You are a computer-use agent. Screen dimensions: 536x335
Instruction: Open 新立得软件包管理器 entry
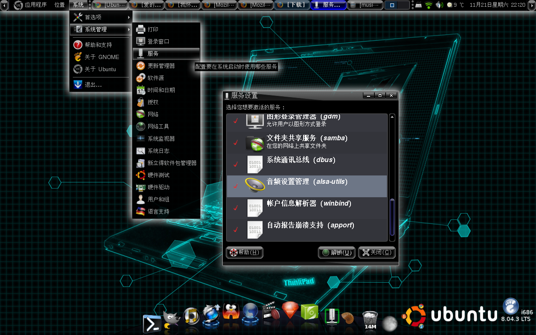click(166, 163)
